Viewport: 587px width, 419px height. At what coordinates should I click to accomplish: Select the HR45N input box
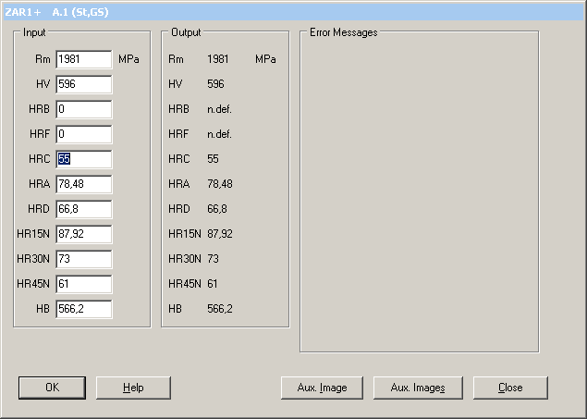83,284
